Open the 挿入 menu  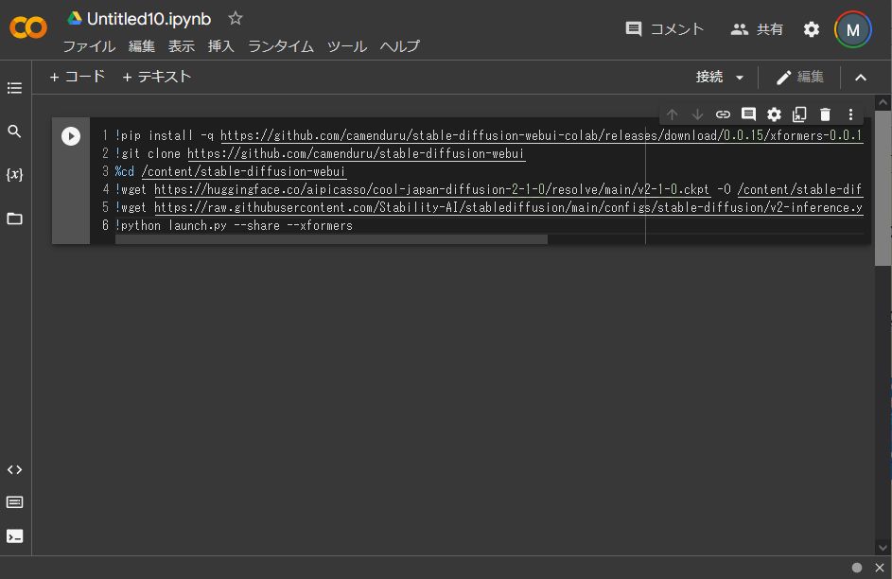pyautogui.click(x=220, y=46)
